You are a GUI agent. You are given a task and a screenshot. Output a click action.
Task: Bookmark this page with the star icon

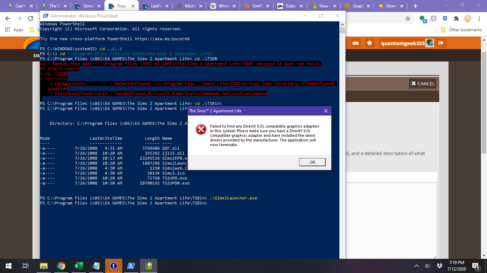408,18
